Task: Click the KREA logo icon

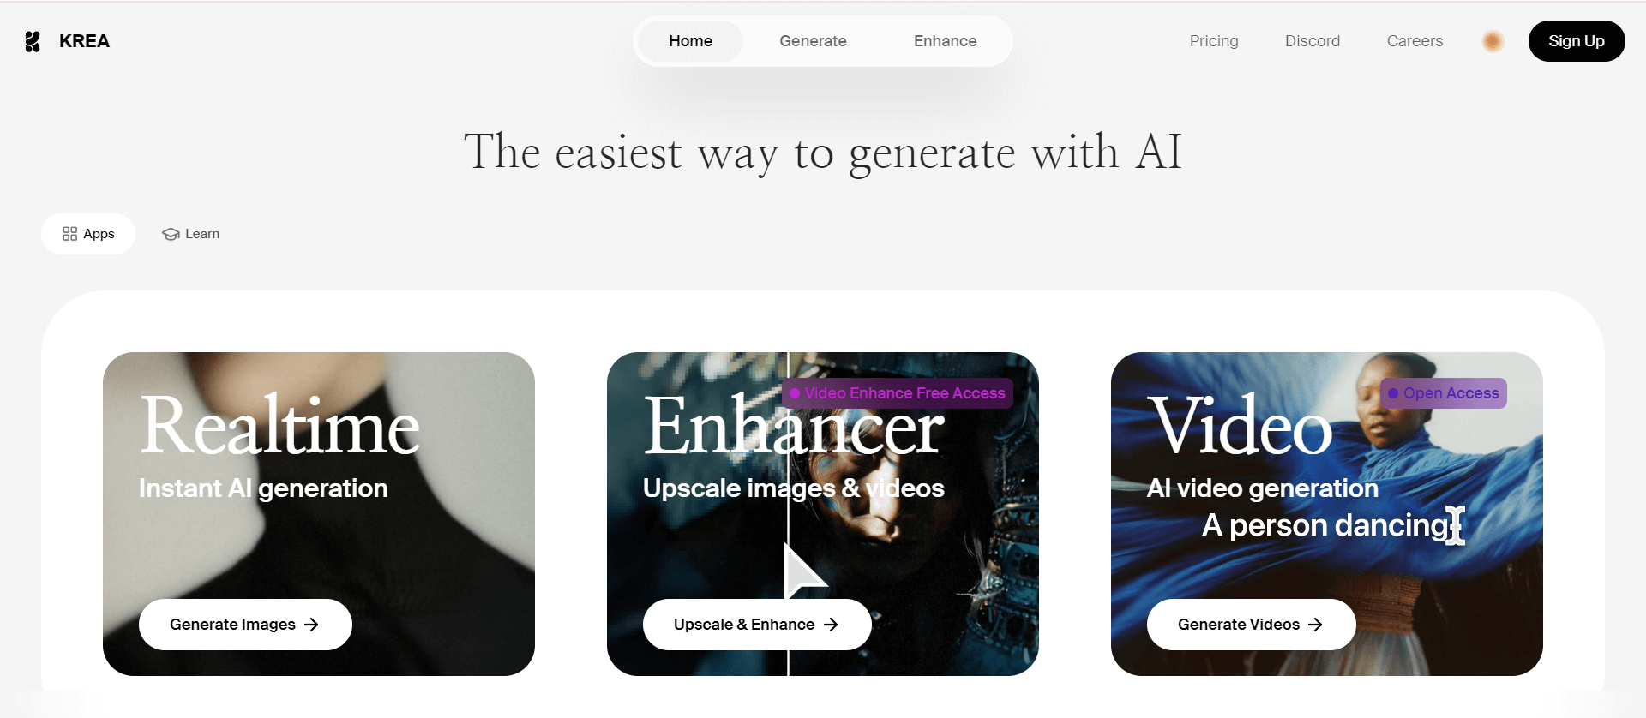Action: coord(33,41)
